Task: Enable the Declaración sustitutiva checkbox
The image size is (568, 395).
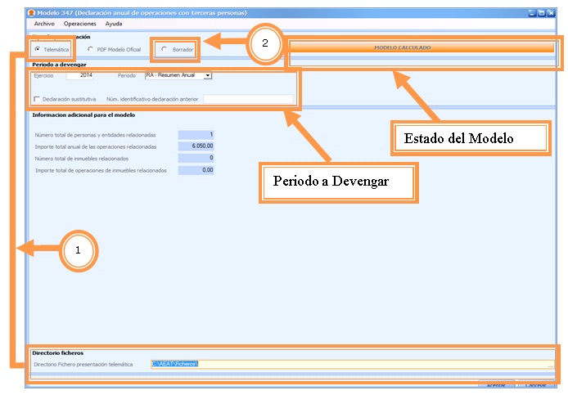Action: (37, 99)
